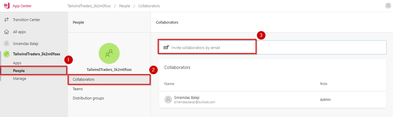393x117 pixels.
Task: Open the user profile avatar at top right
Action: click(x=388, y=6)
